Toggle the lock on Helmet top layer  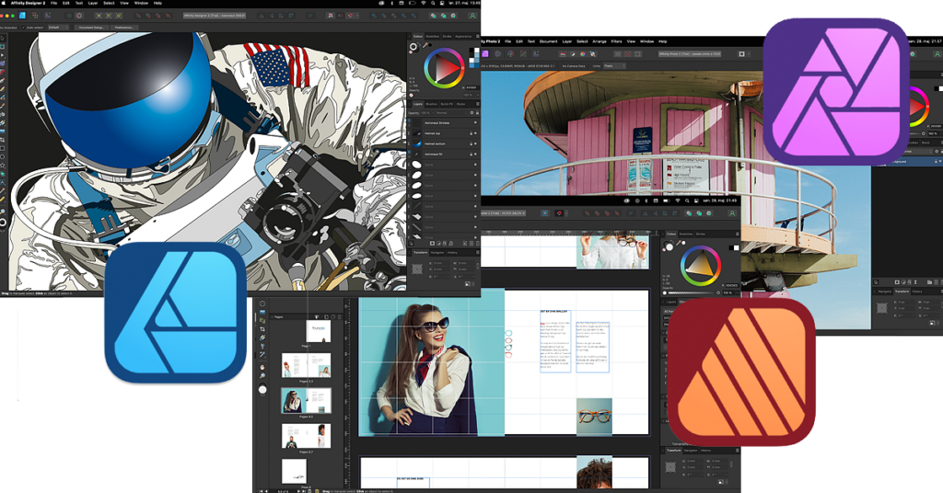coord(471,133)
